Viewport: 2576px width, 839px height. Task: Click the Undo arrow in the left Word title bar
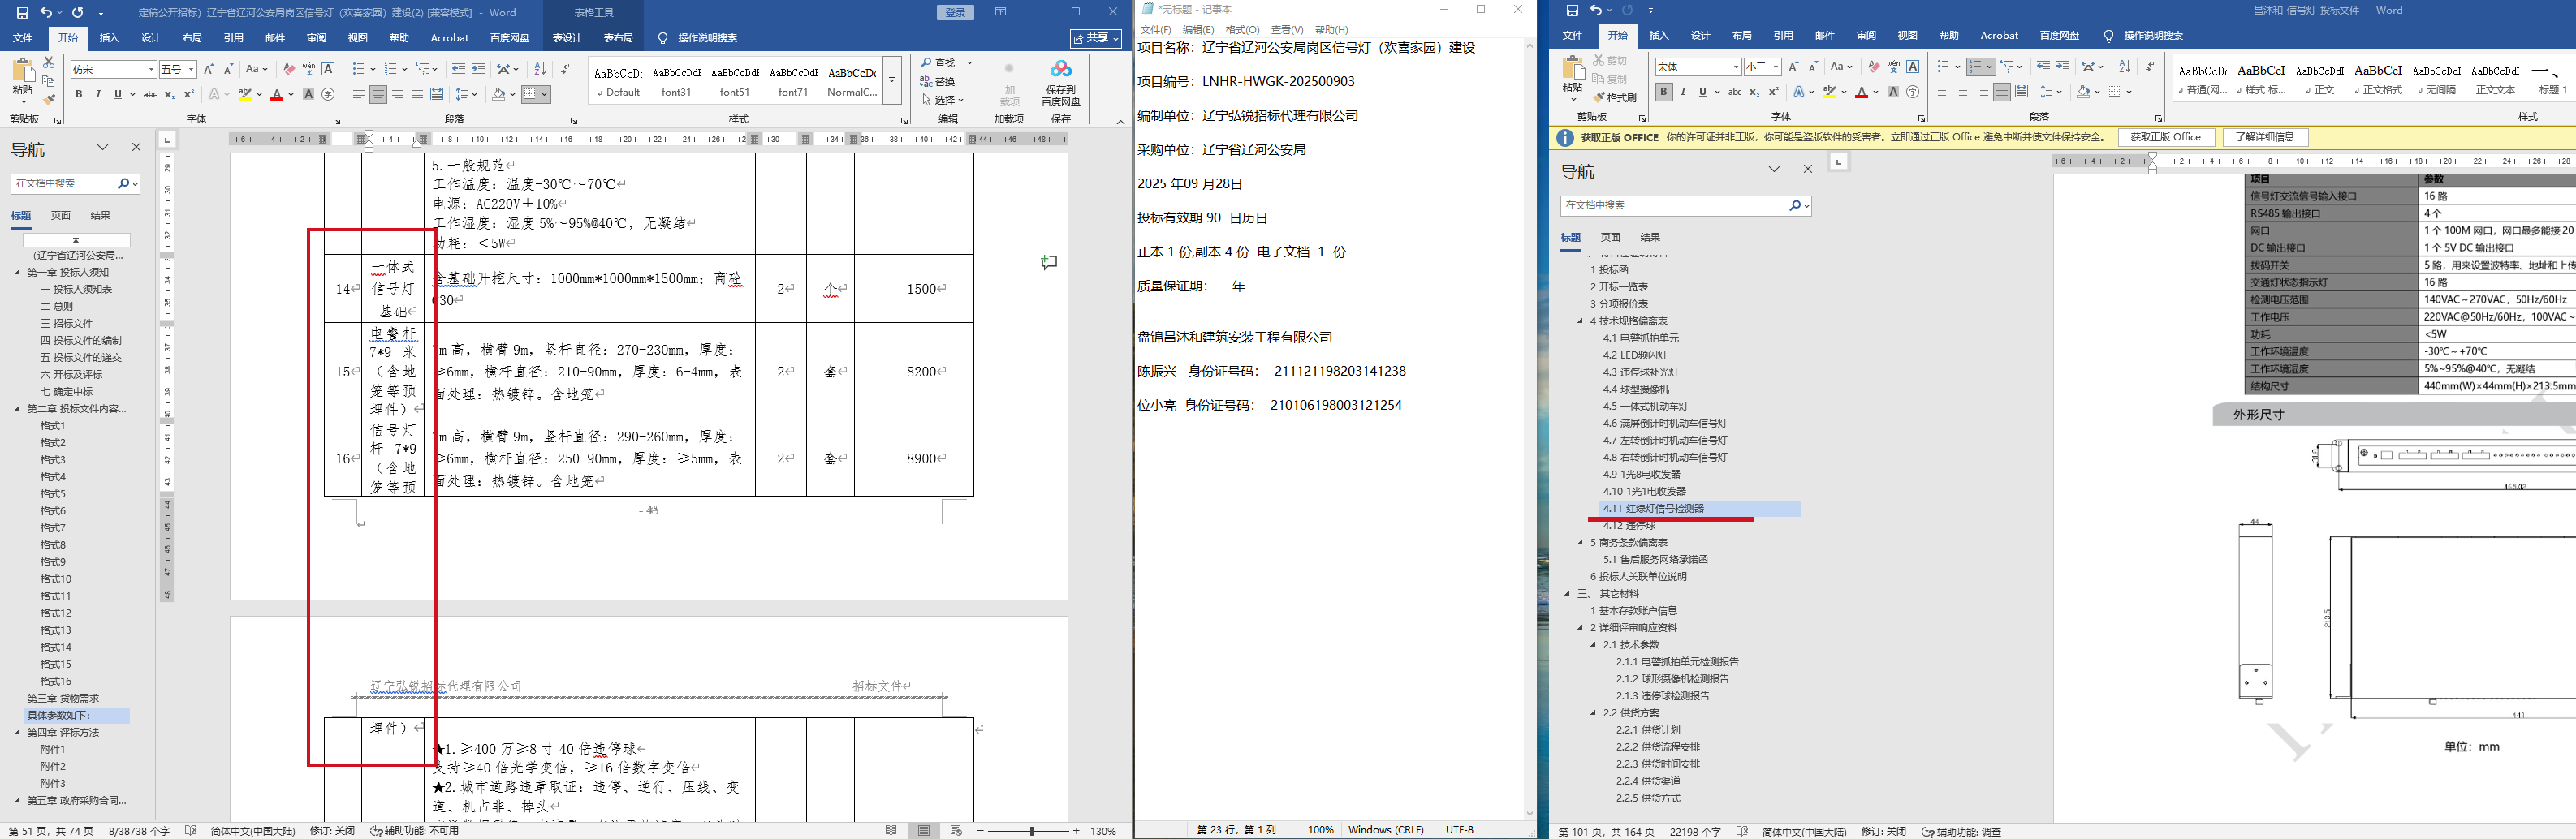point(46,13)
